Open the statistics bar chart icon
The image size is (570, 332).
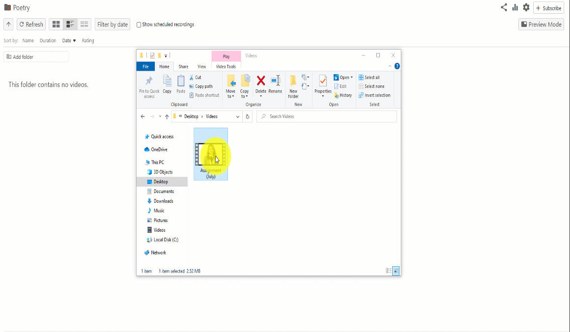[515, 7]
